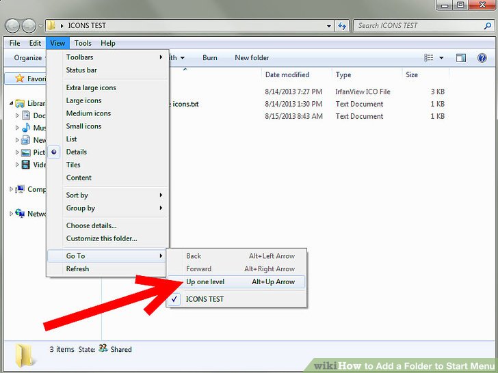Click the Favorites star icon
The image size is (498, 373).
tap(20, 79)
